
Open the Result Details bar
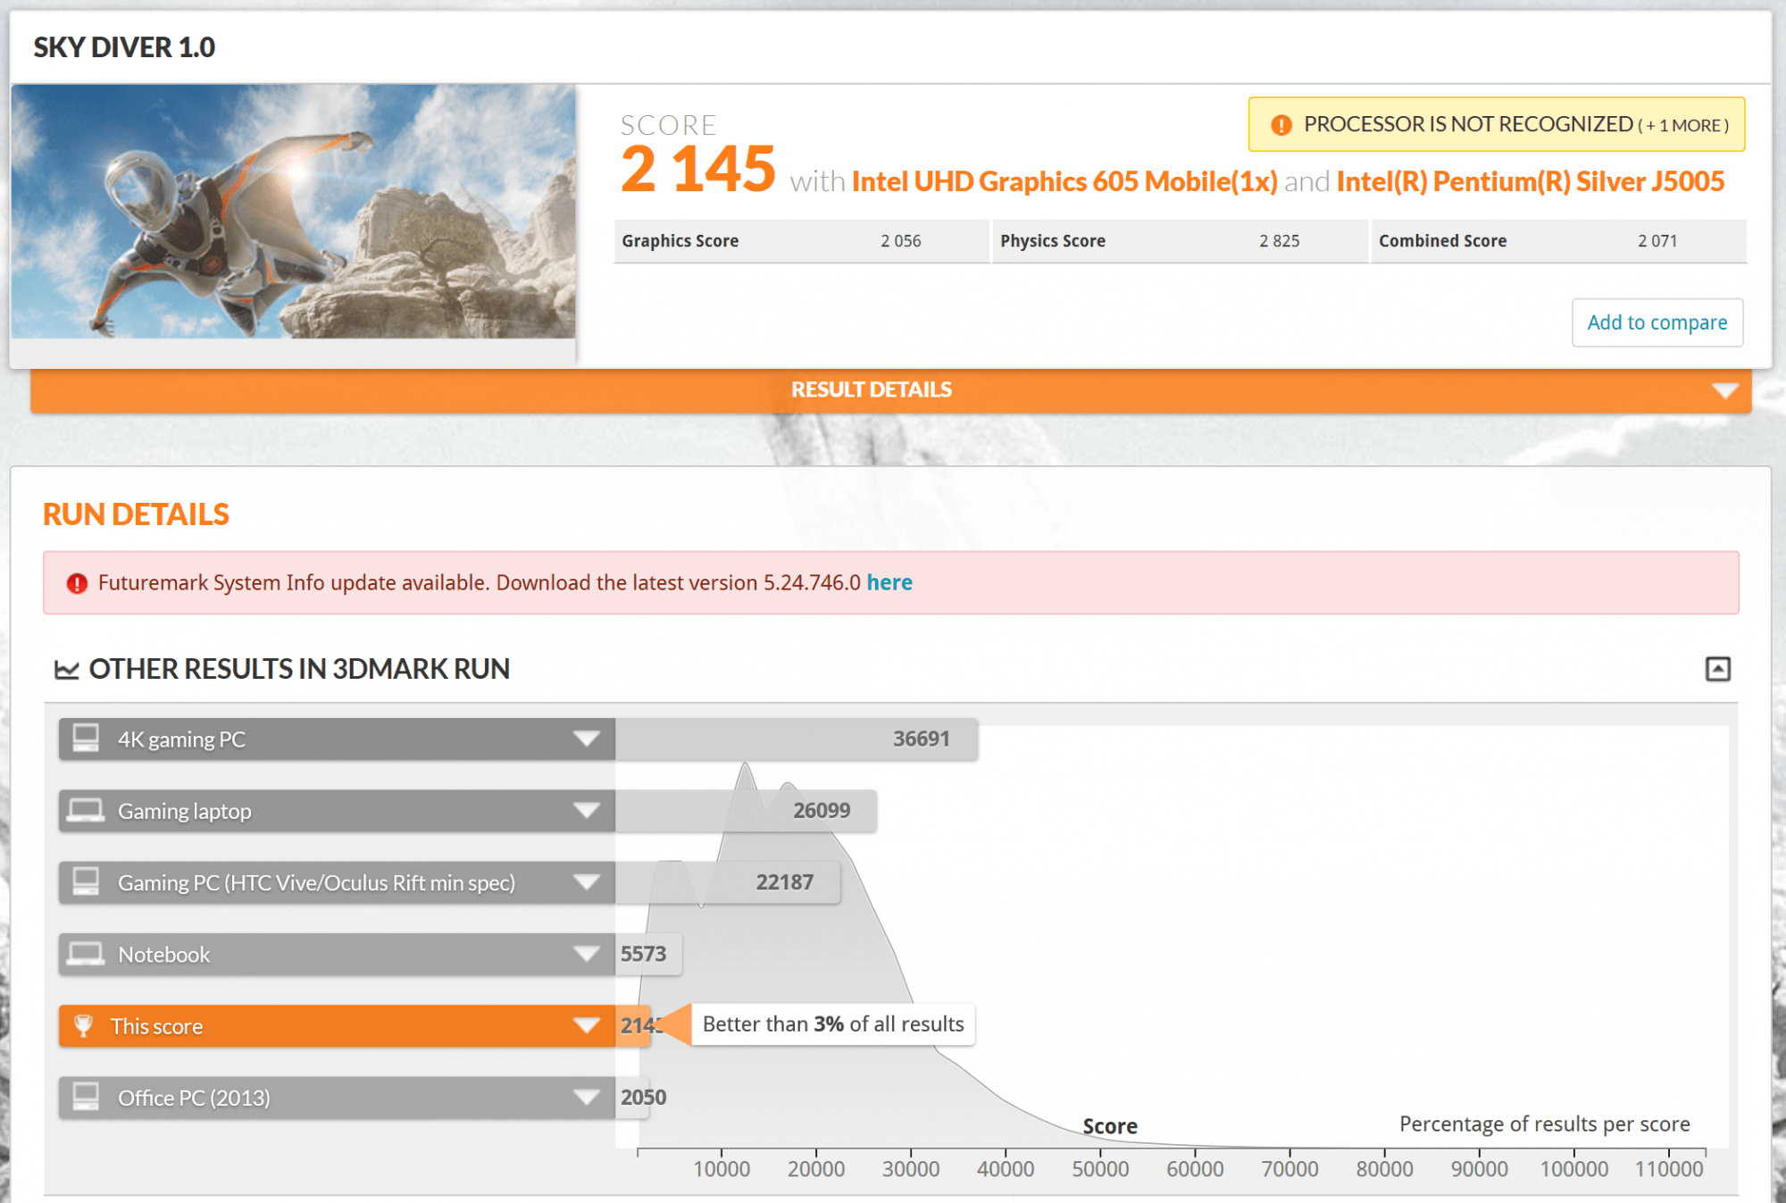point(890,390)
